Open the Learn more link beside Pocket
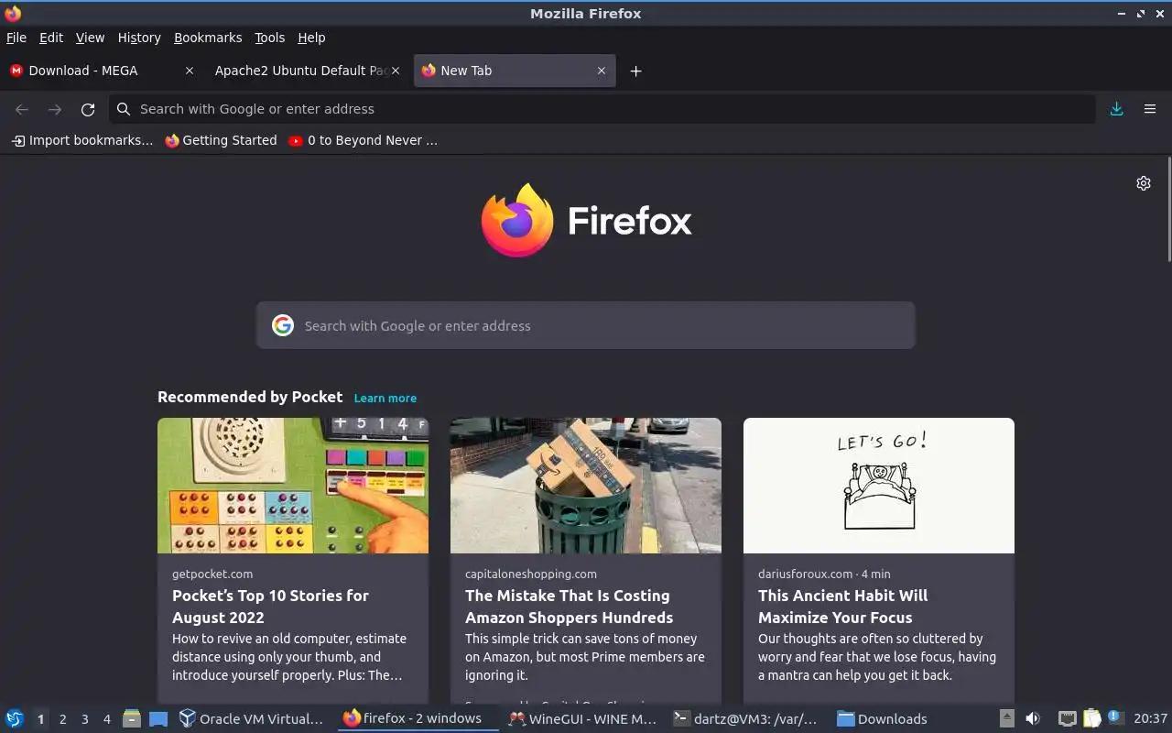This screenshot has width=1172, height=733. pos(385,398)
